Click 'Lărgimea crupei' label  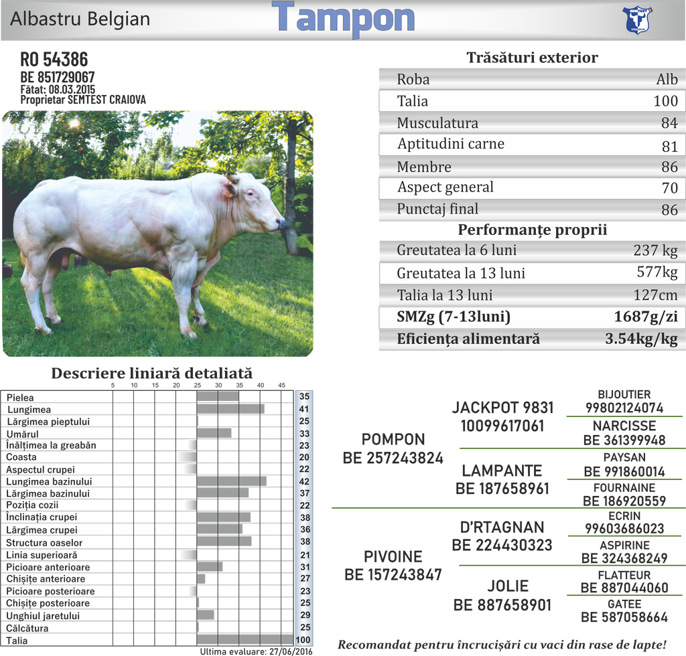42,529
